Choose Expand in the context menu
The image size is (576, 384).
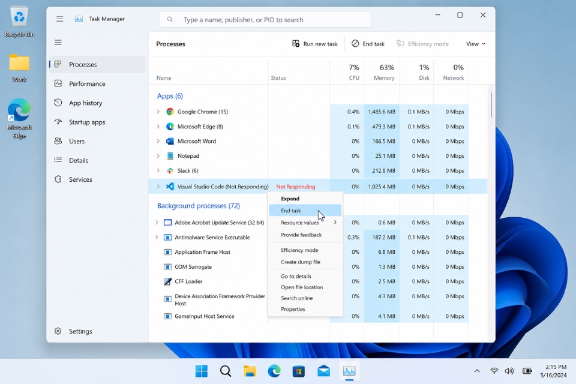[305, 199]
